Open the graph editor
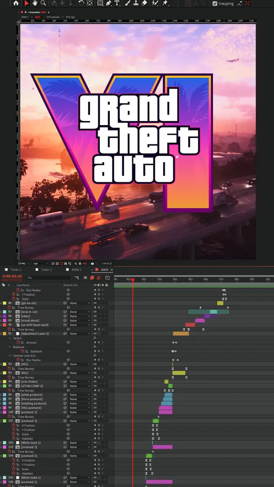The image size is (274, 487). tap(107, 278)
